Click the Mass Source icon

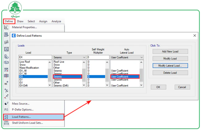pyautogui.click(x=6, y=104)
